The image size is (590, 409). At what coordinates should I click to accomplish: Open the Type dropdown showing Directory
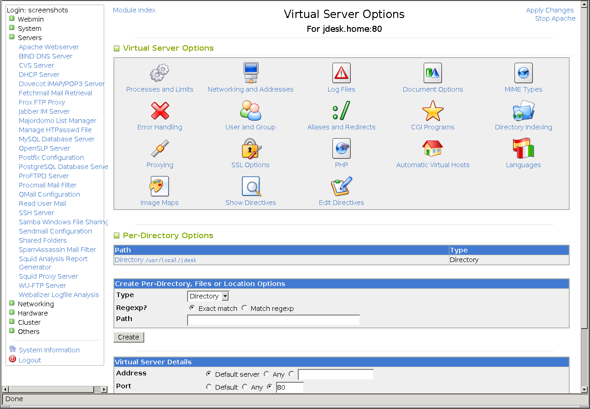click(x=208, y=296)
